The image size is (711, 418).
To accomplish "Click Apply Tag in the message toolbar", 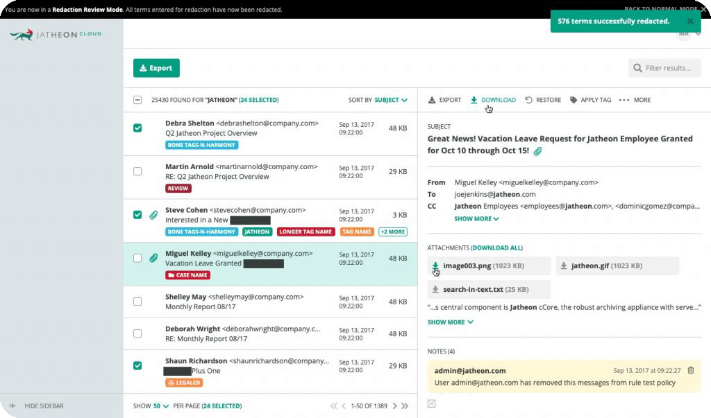I will coord(590,100).
